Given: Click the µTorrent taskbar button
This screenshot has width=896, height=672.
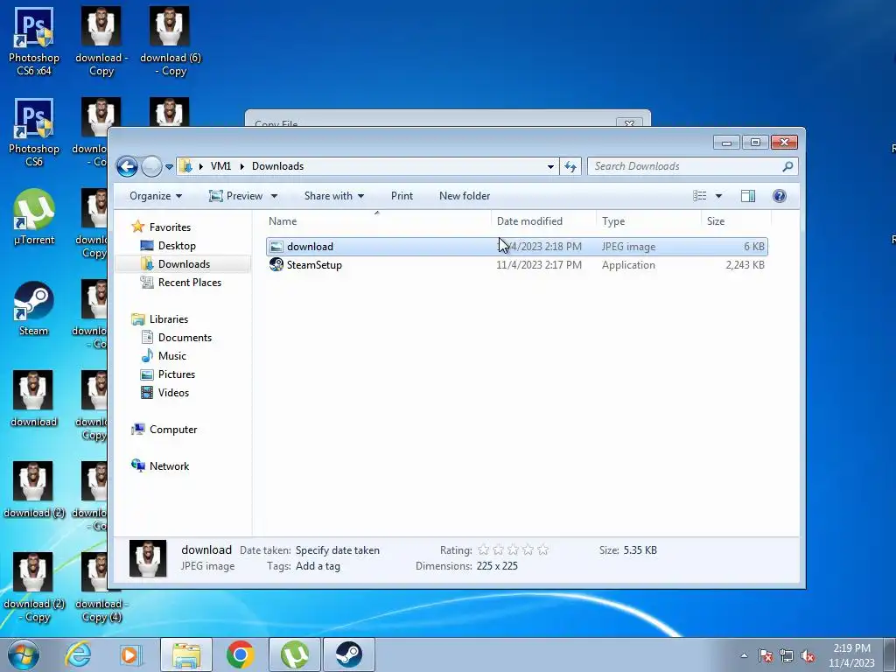Looking at the screenshot, I should [x=294, y=654].
